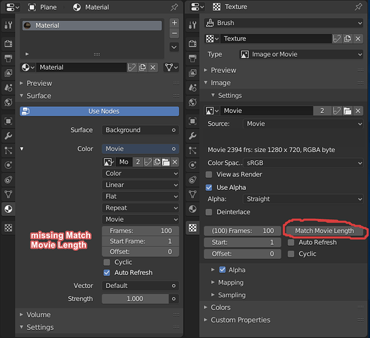Open the Texture checker tab in left sidebar
Viewport: 370px width, 338px height.
pos(8,228)
